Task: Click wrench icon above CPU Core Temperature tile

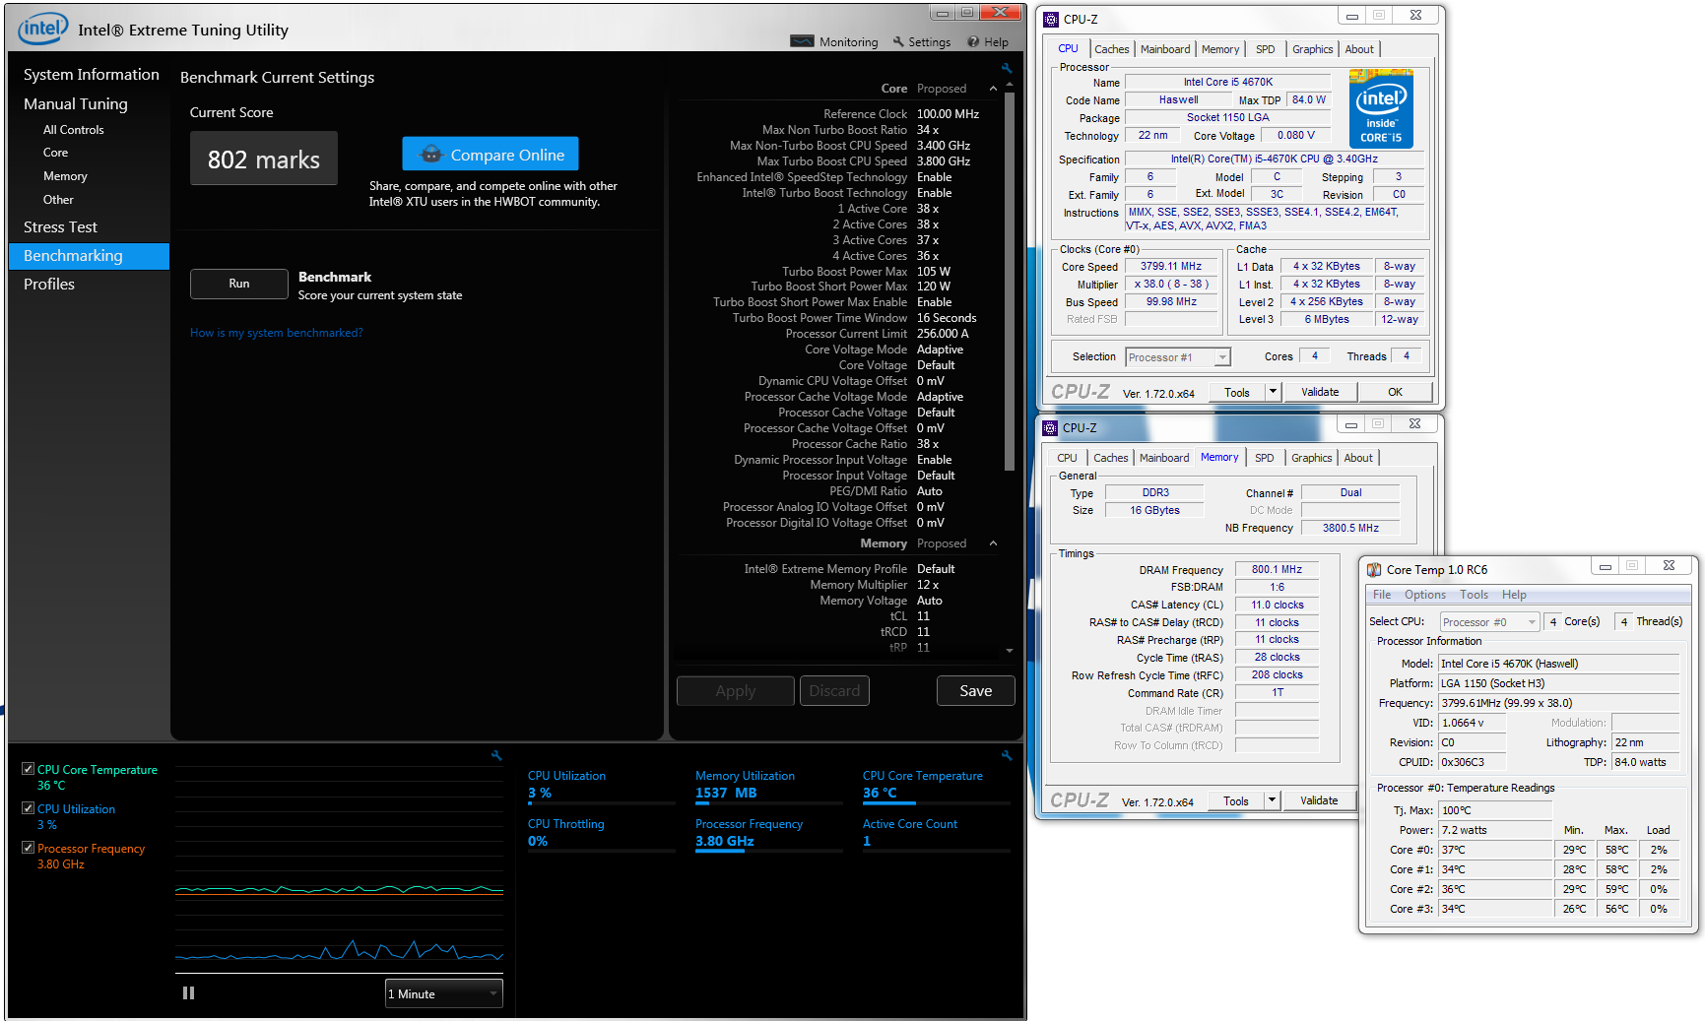Action: pyautogui.click(x=1006, y=755)
